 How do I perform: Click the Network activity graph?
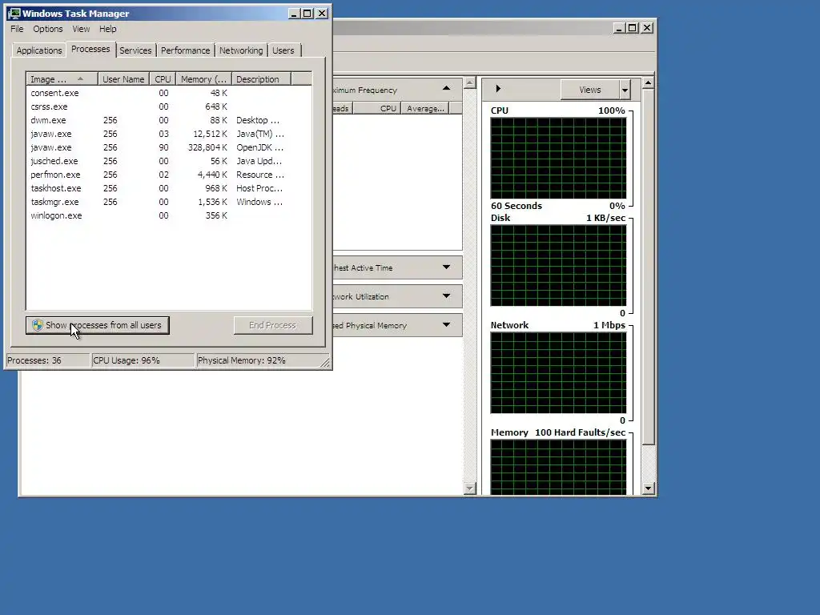(x=558, y=373)
